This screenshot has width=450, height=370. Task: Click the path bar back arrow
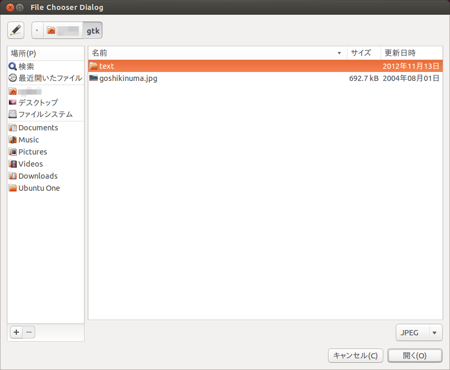coord(37,30)
